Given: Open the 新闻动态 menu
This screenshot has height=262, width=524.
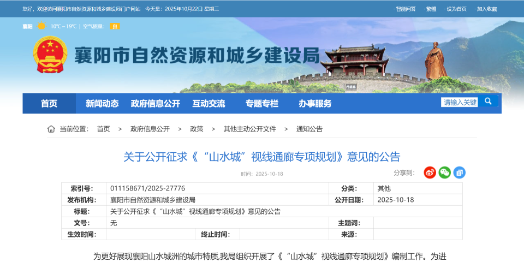Looking at the screenshot, I should click(102, 104).
